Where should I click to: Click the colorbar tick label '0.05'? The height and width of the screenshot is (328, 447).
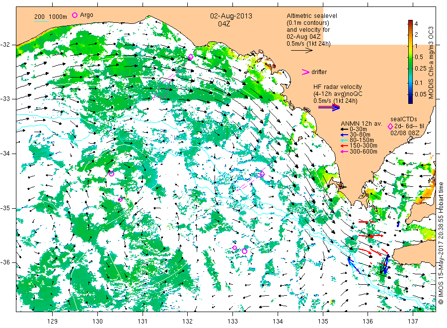tap(421, 94)
